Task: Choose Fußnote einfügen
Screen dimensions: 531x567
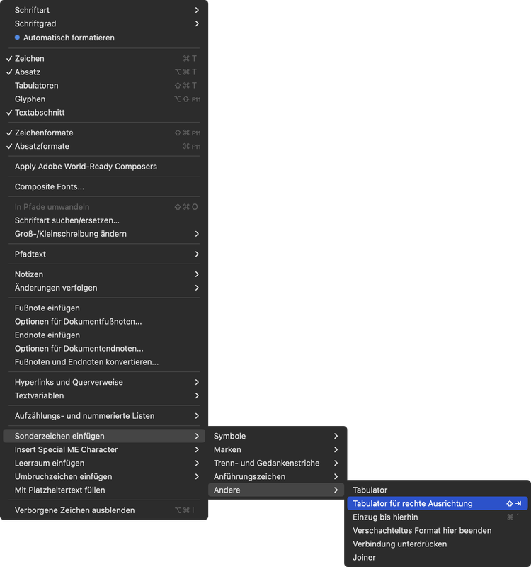Action: (x=104, y=308)
